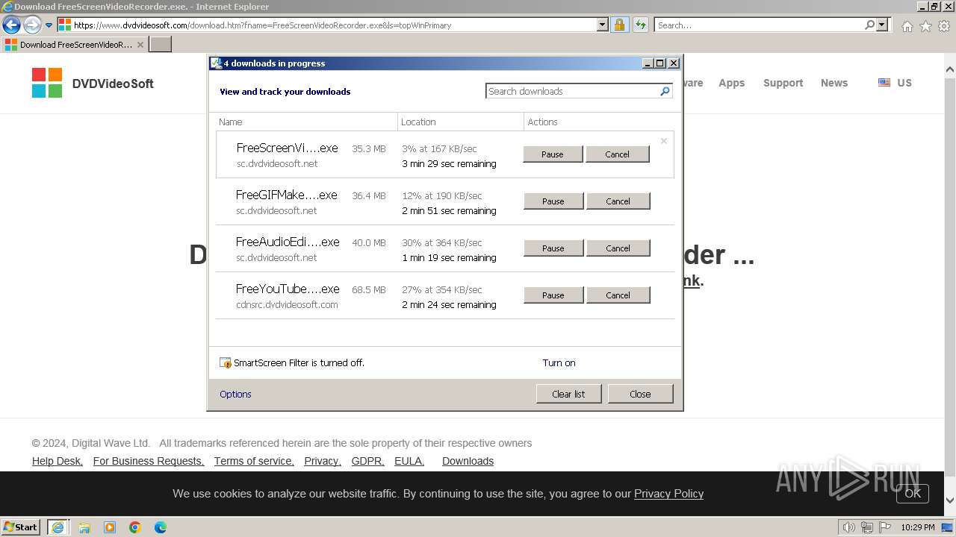Open the Terms of service link

point(254,461)
